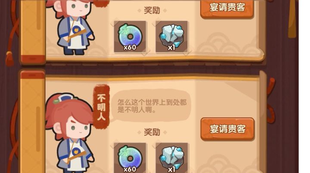Click the golden scroll roller of upper card

(x=33, y=31)
